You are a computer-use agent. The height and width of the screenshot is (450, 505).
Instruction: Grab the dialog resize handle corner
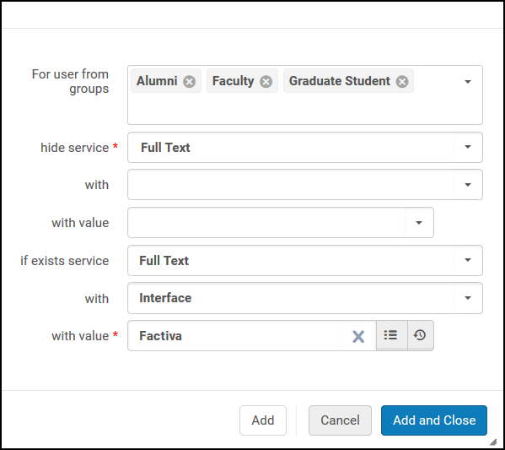493,442
